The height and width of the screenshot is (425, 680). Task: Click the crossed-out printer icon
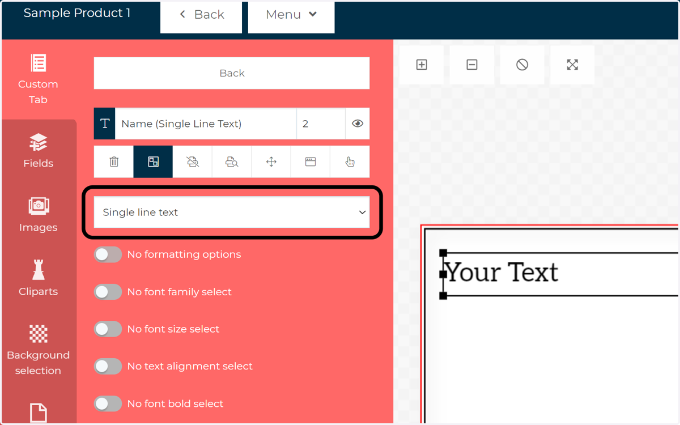193,162
